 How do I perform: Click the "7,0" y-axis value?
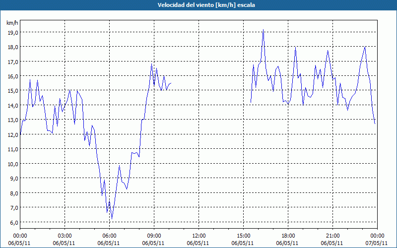pos(14,207)
